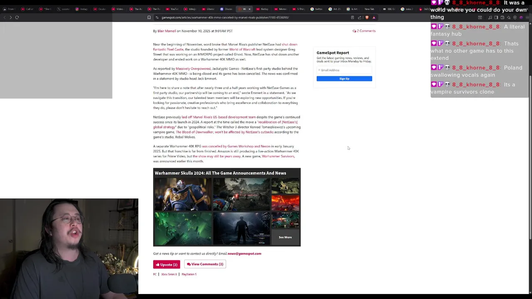Bookmark this page with the bookmark icon
The height and width of the screenshot is (299, 532).
click(x=149, y=17)
